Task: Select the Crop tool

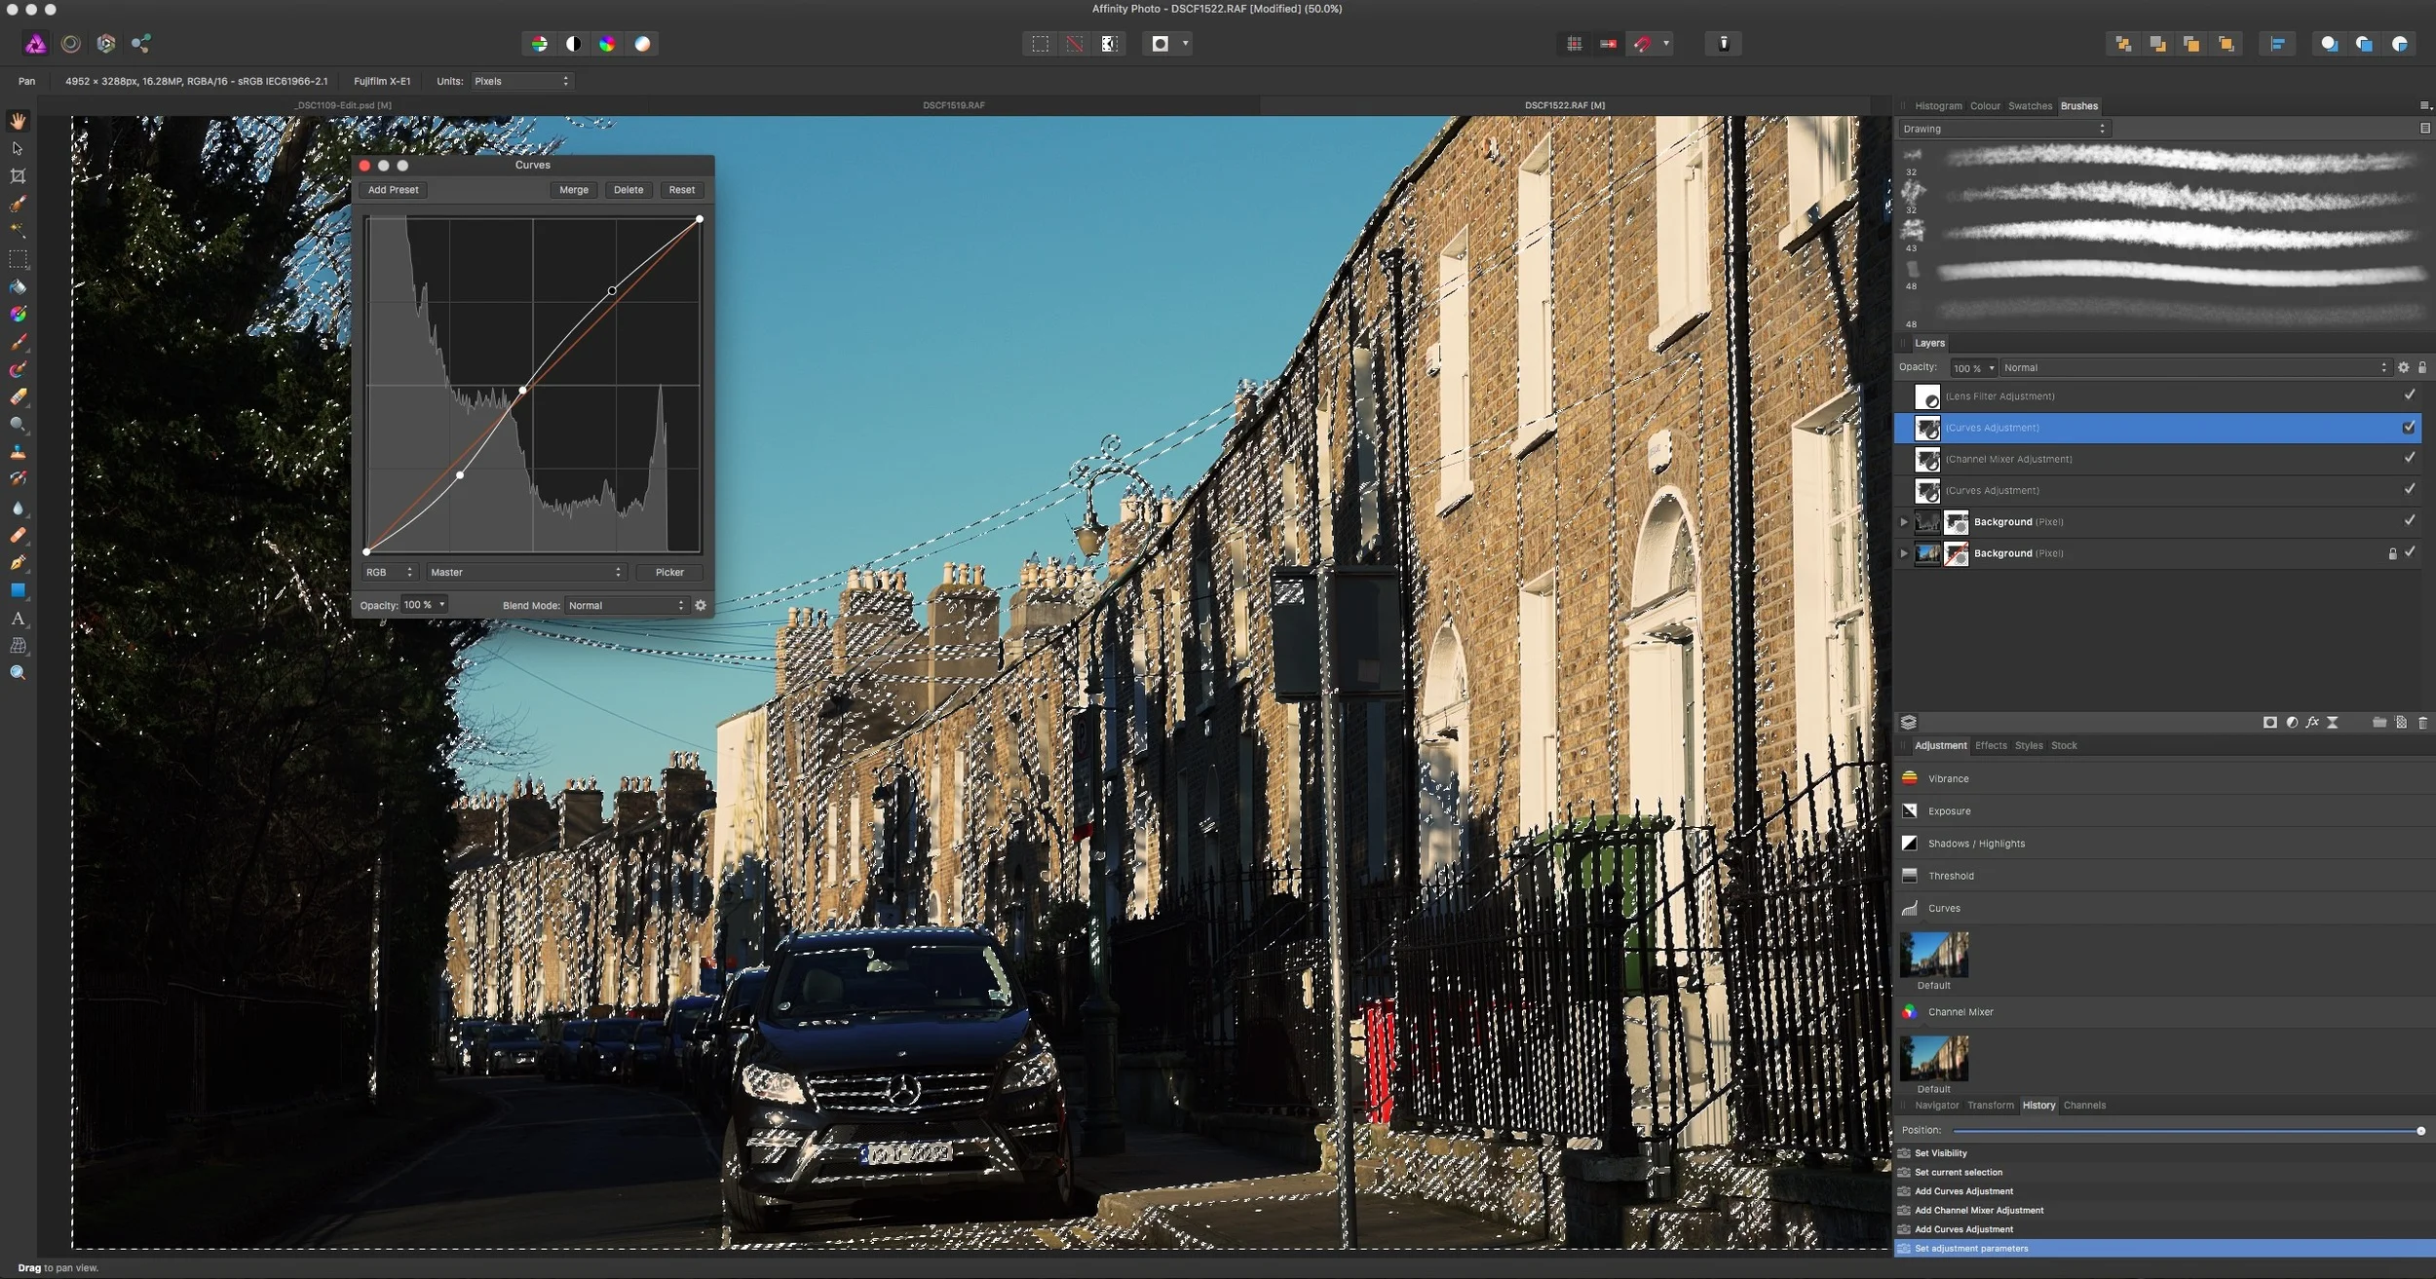Action: tap(18, 176)
